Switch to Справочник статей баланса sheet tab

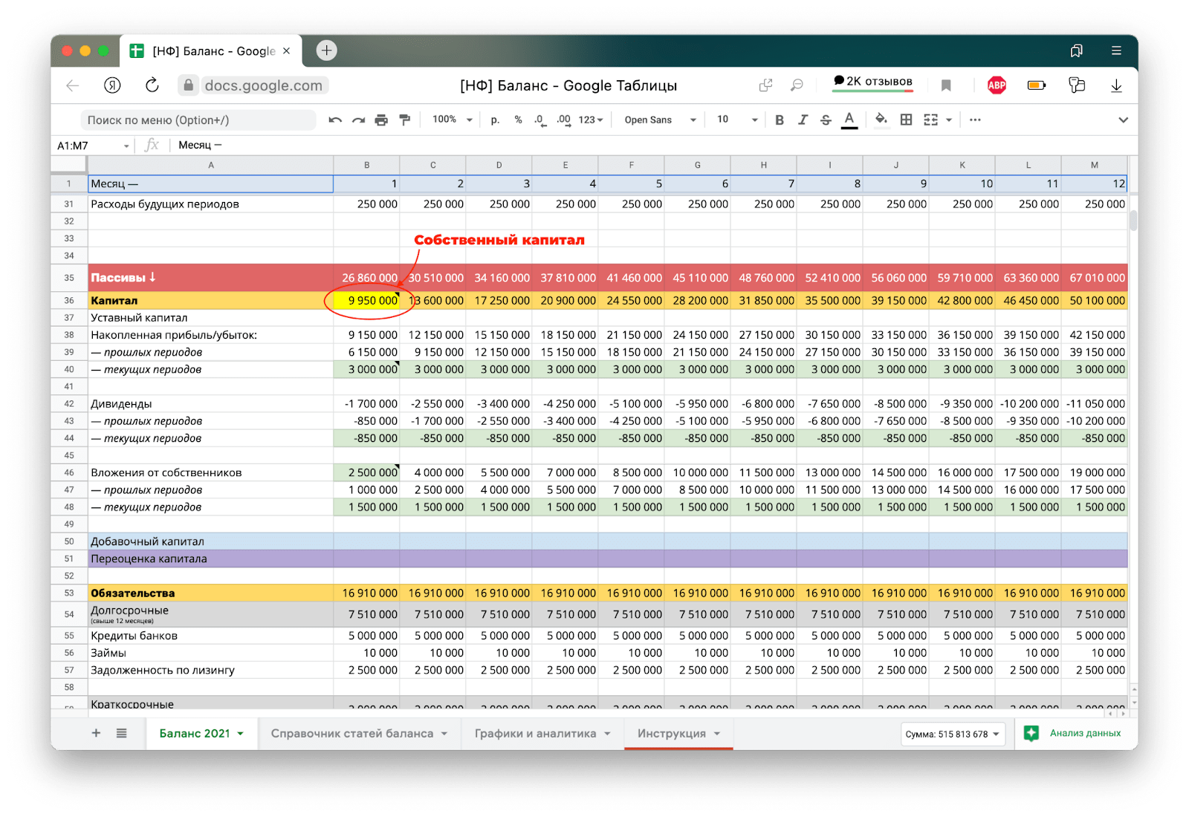click(x=352, y=733)
